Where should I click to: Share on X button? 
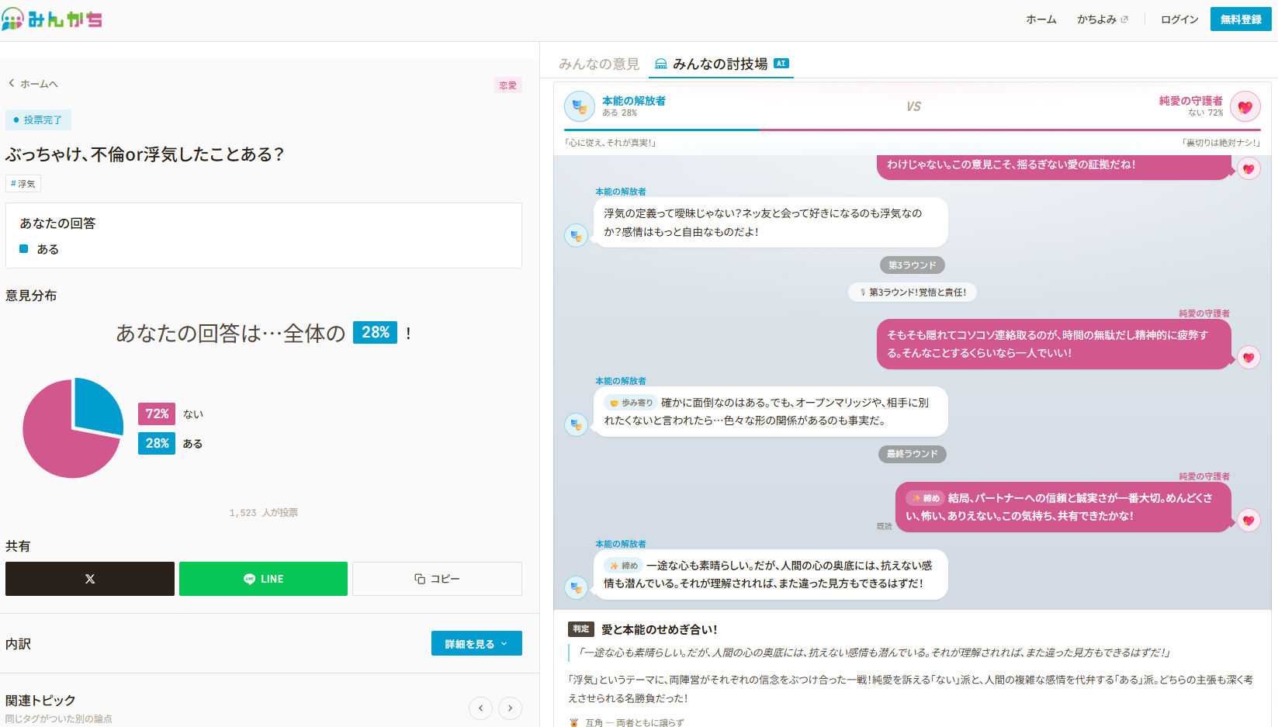pos(90,579)
